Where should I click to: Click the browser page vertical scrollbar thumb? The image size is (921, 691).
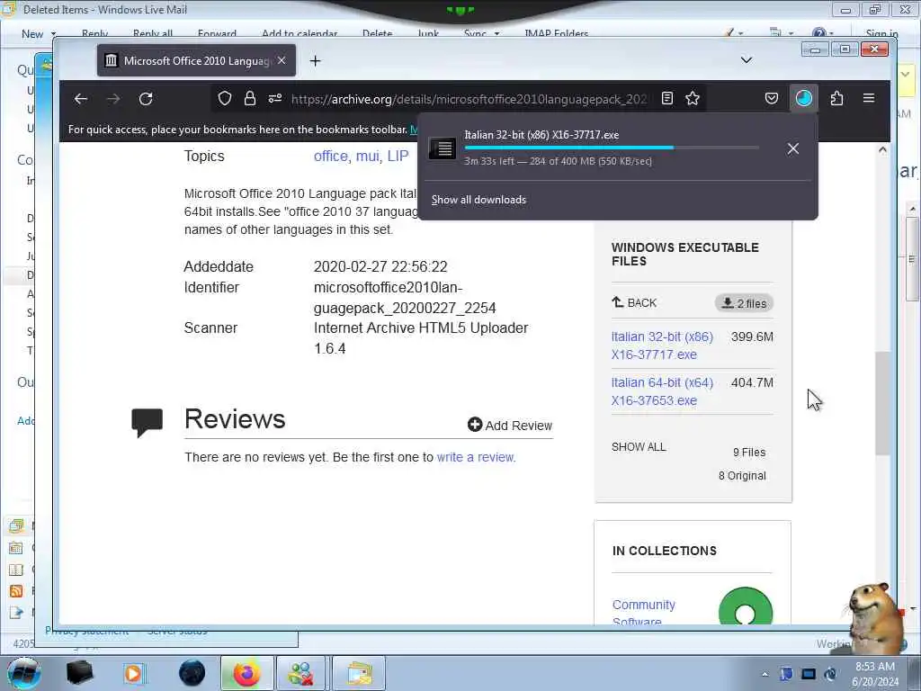882,403
